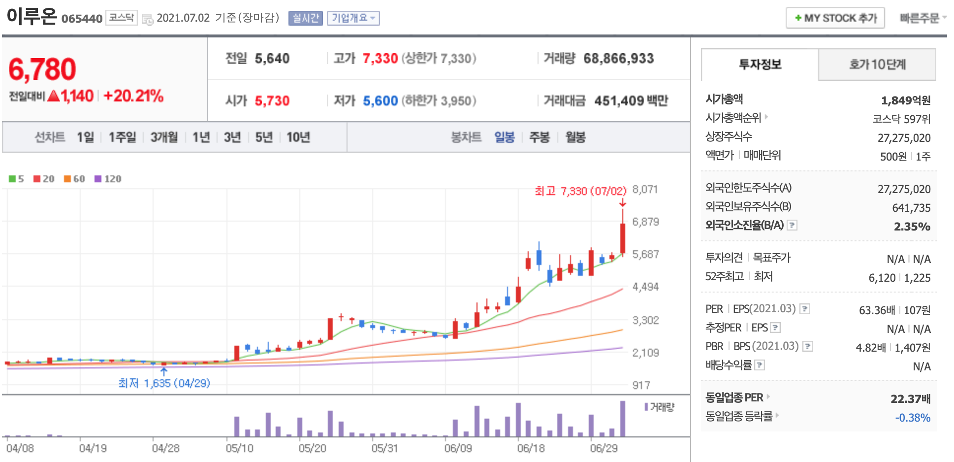Screen dimensions: 954x462
Task: Click the arrow beside 시가총액순위
Action: pyautogui.click(x=766, y=117)
